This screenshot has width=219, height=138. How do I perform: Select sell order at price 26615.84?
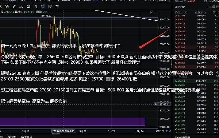click(x=196, y=43)
